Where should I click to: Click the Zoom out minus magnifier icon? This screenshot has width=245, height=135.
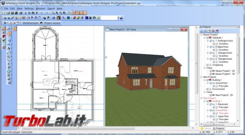click(x=61, y=13)
